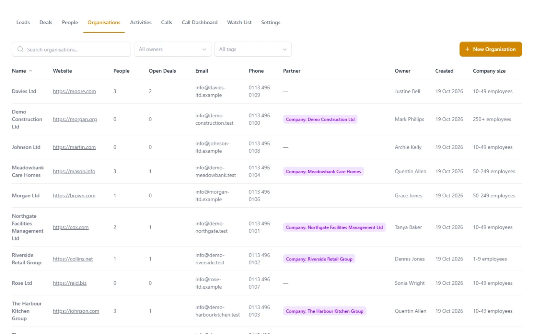Follow the https://martin.com link
534x334 pixels.
point(75,147)
